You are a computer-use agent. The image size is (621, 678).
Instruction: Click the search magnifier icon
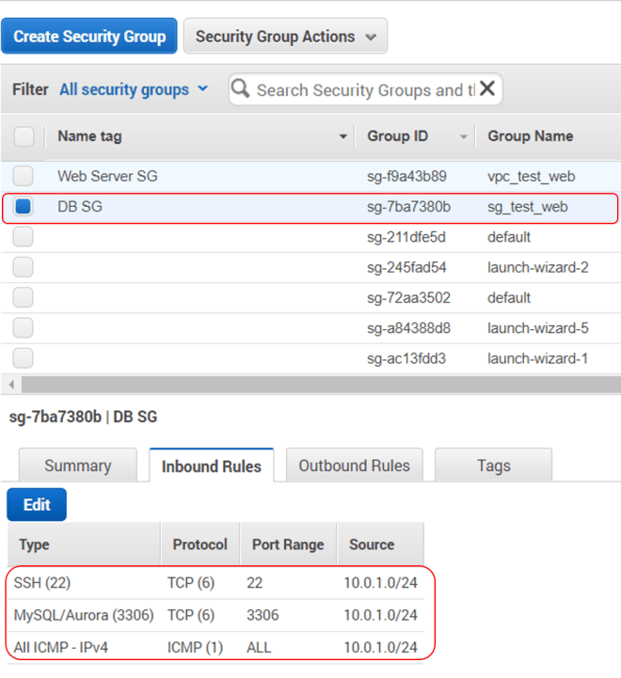click(241, 89)
